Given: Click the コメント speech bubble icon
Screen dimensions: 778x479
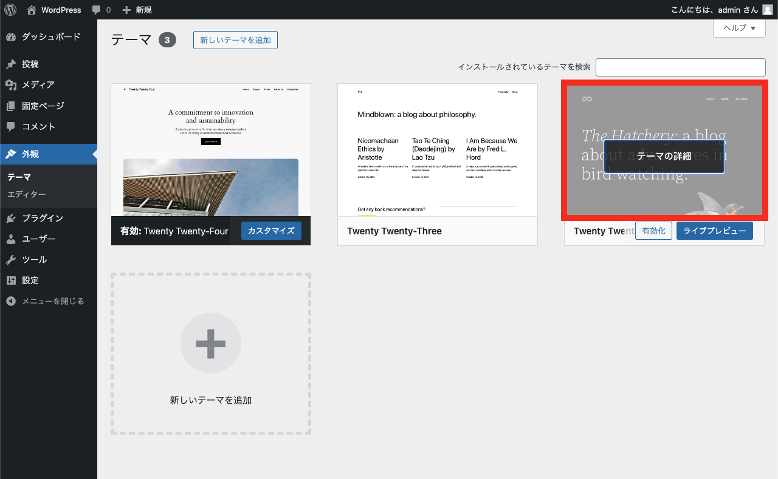Looking at the screenshot, I should (x=11, y=127).
